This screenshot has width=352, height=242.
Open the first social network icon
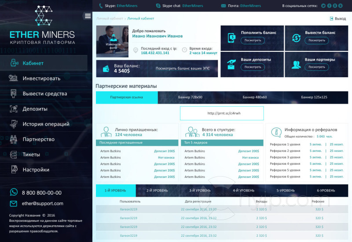[x=323, y=6]
